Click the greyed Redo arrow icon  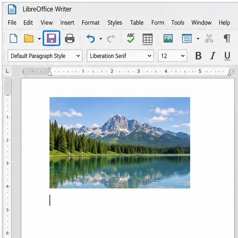pyautogui.click(x=111, y=39)
